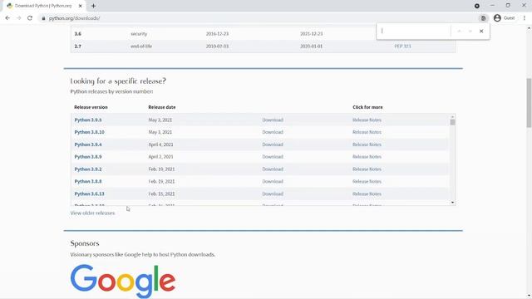
Task: Download Python 3.8.8
Action: coord(273,181)
